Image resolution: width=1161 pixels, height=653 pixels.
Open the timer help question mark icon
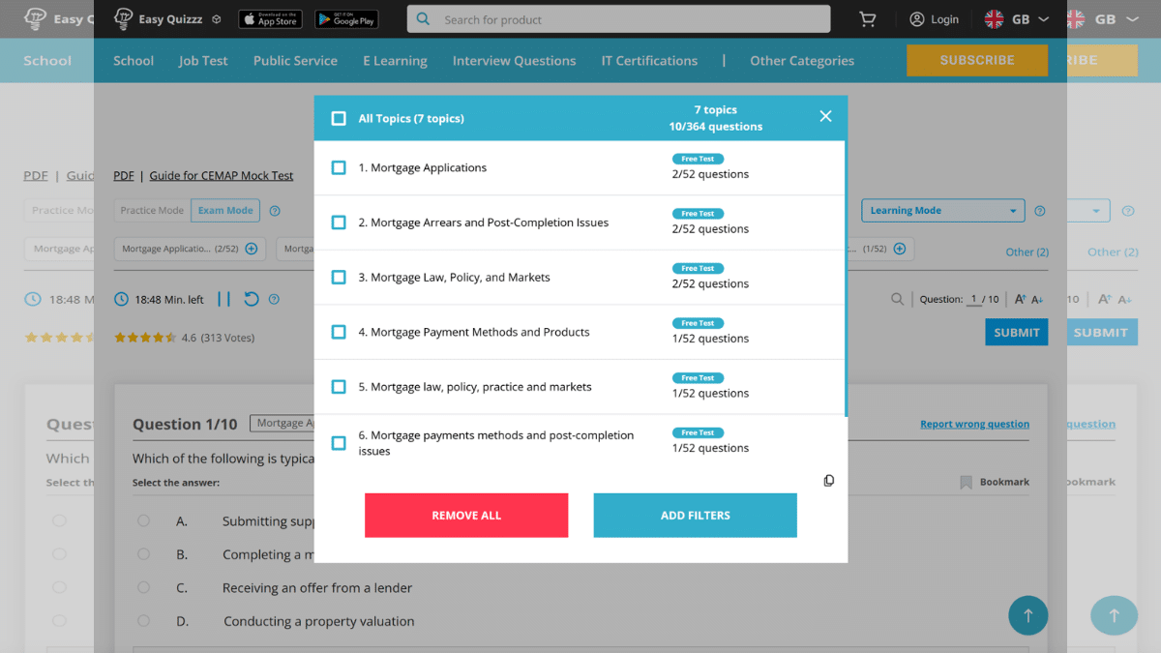tap(274, 299)
